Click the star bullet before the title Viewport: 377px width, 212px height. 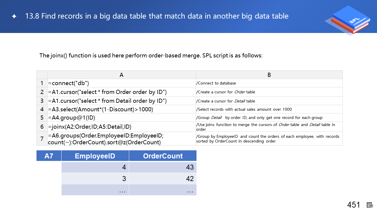point(14,16)
